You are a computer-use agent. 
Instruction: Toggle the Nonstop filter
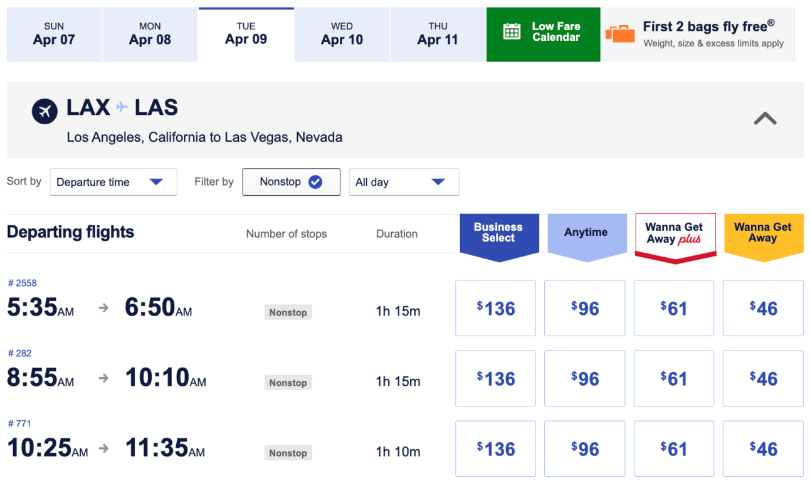tap(291, 182)
